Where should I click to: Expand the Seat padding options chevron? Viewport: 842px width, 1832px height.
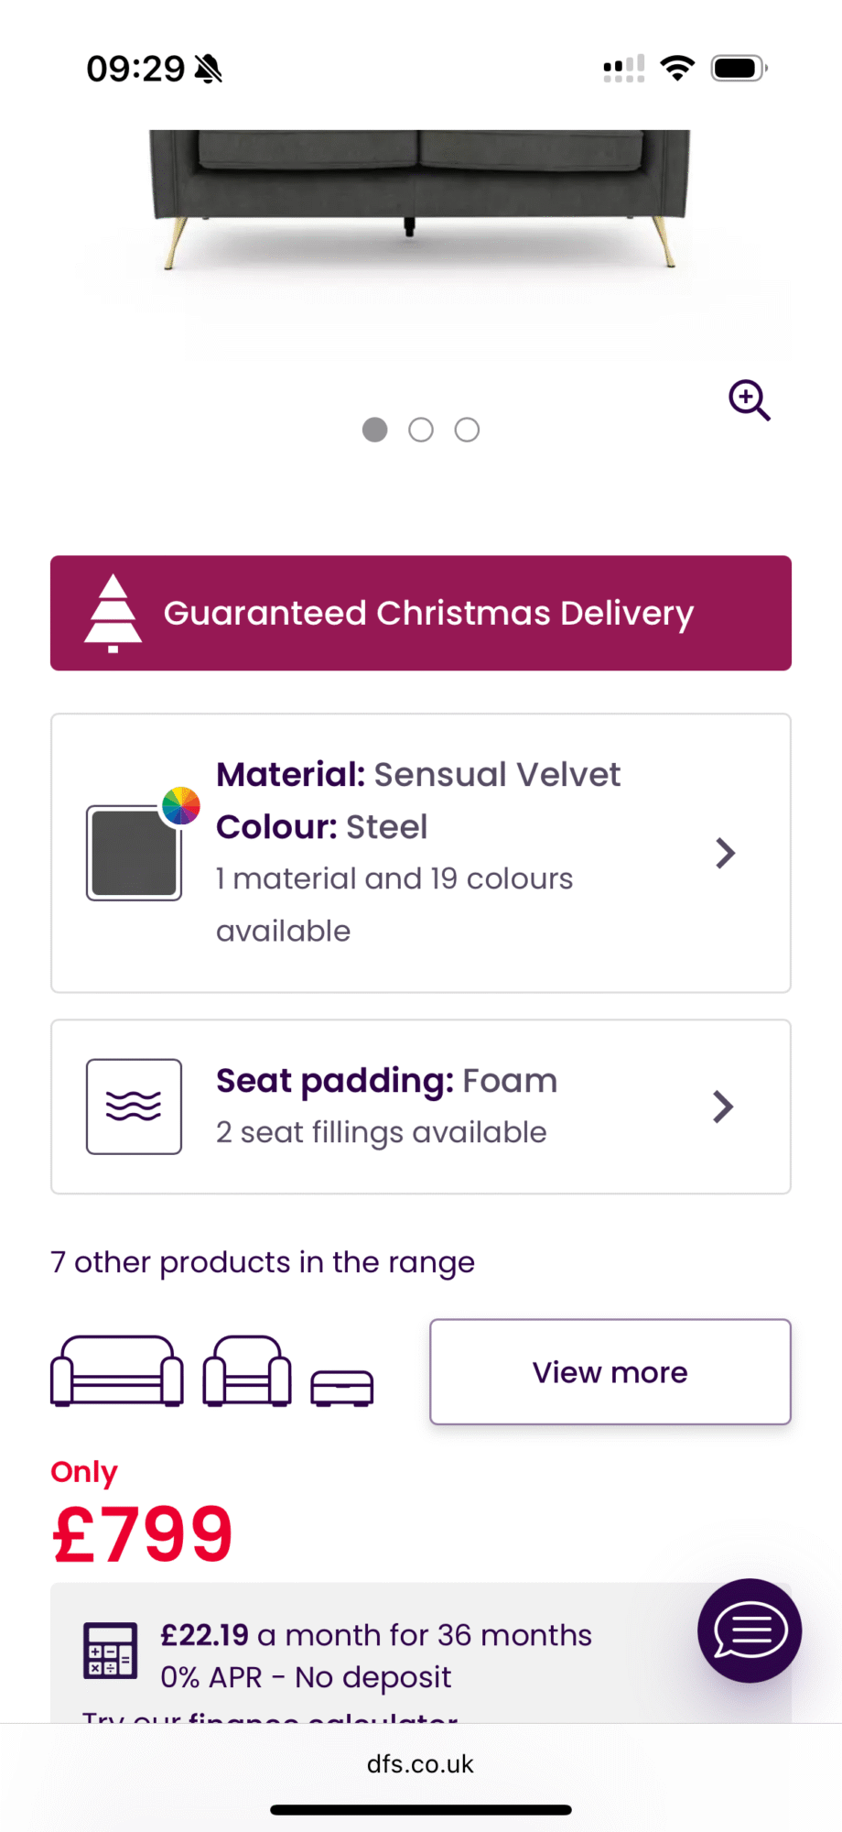coord(723,1107)
